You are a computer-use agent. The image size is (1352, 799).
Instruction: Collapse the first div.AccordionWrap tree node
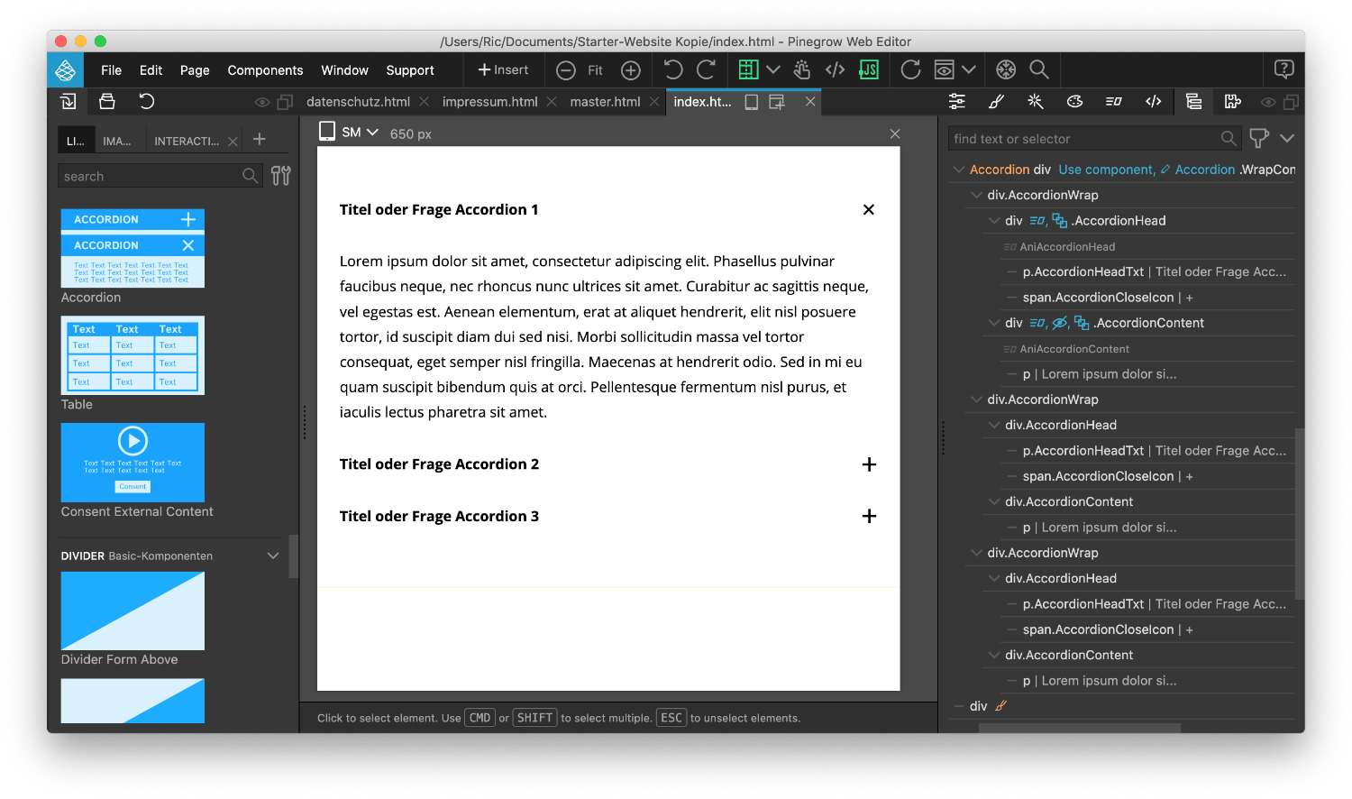pyautogui.click(x=976, y=195)
